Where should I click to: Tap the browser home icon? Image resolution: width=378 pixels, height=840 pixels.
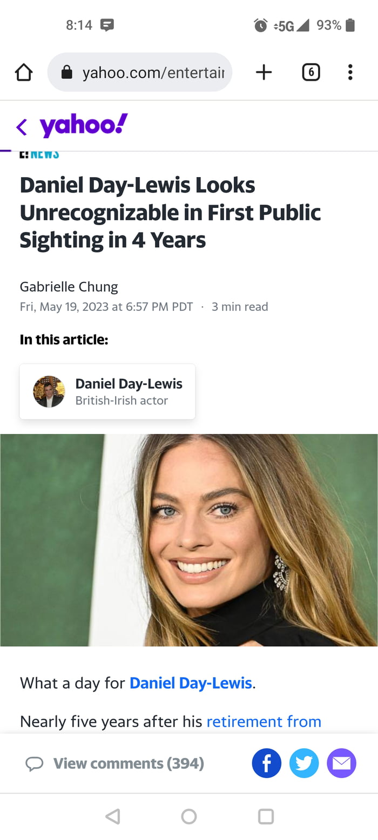click(24, 72)
